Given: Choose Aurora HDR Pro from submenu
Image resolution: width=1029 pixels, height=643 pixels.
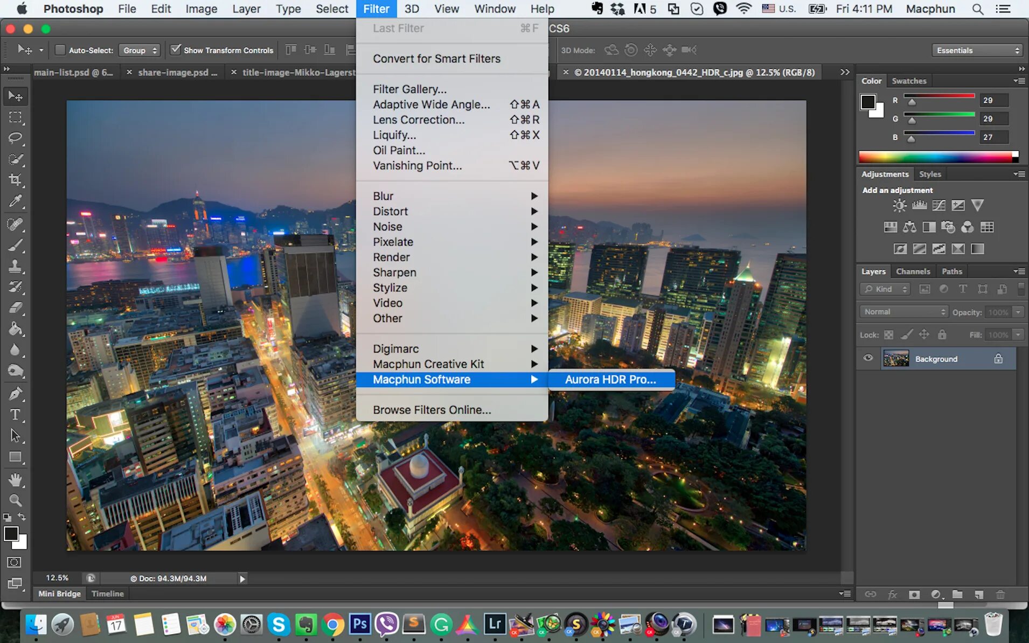Looking at the screenshot, I should tap(611, 379).
